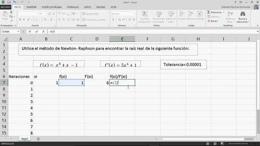260x146 pixels.
Task: Open Insert Function fx dialog
Action: coord(43,32)
